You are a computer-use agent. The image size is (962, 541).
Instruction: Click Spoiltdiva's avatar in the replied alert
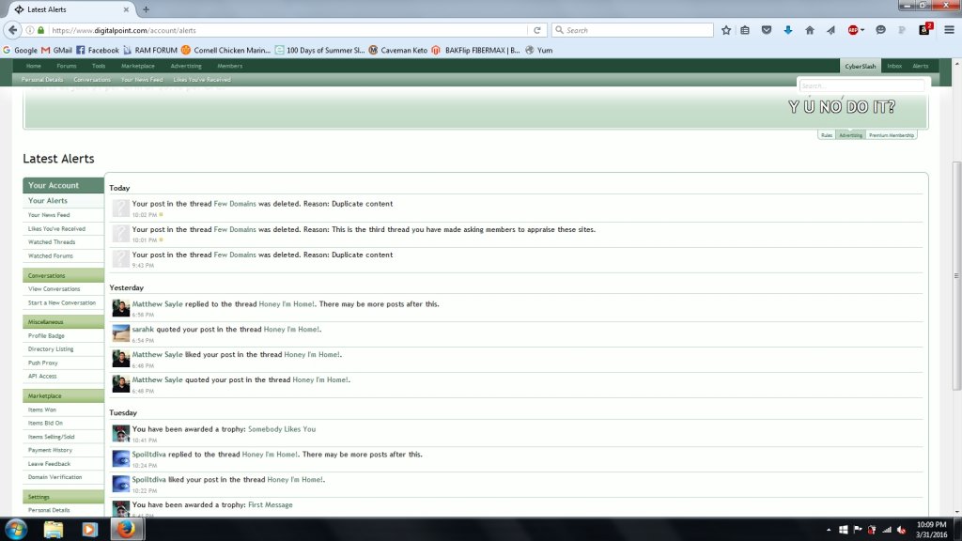[121, 458]
